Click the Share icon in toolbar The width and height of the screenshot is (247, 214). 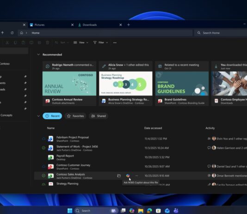(39, 43)
